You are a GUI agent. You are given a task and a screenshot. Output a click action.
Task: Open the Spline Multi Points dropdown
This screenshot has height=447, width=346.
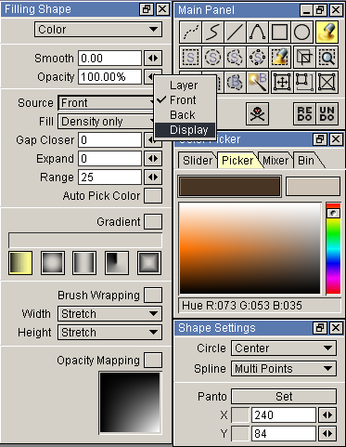284,369
